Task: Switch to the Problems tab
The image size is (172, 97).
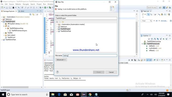Action: (x=49, y=60)
